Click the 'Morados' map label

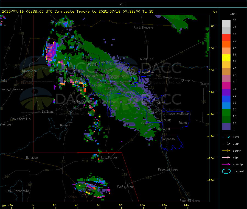[32, 158]
